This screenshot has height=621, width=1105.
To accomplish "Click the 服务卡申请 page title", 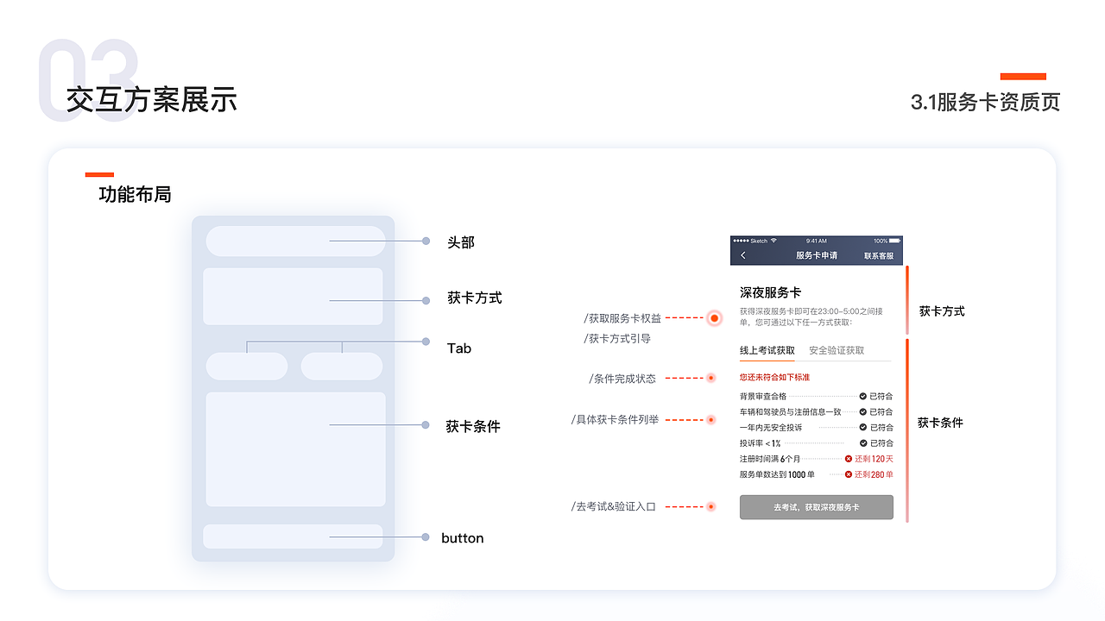I will (x=817, y=256).
